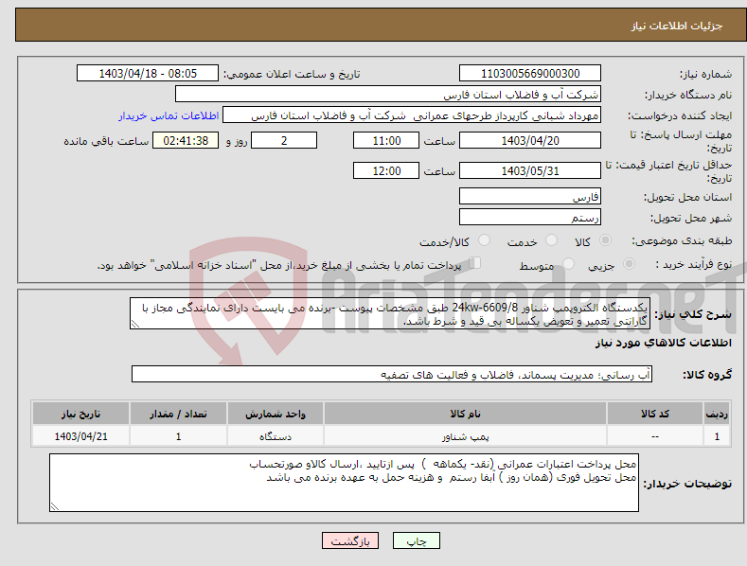Screen dimensions: 747x566
Task: Click the بازگشت (back) button
Action: pyautogui.click(x=350, y=540)
